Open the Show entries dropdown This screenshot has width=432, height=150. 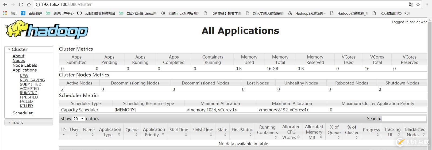(78, 119)
